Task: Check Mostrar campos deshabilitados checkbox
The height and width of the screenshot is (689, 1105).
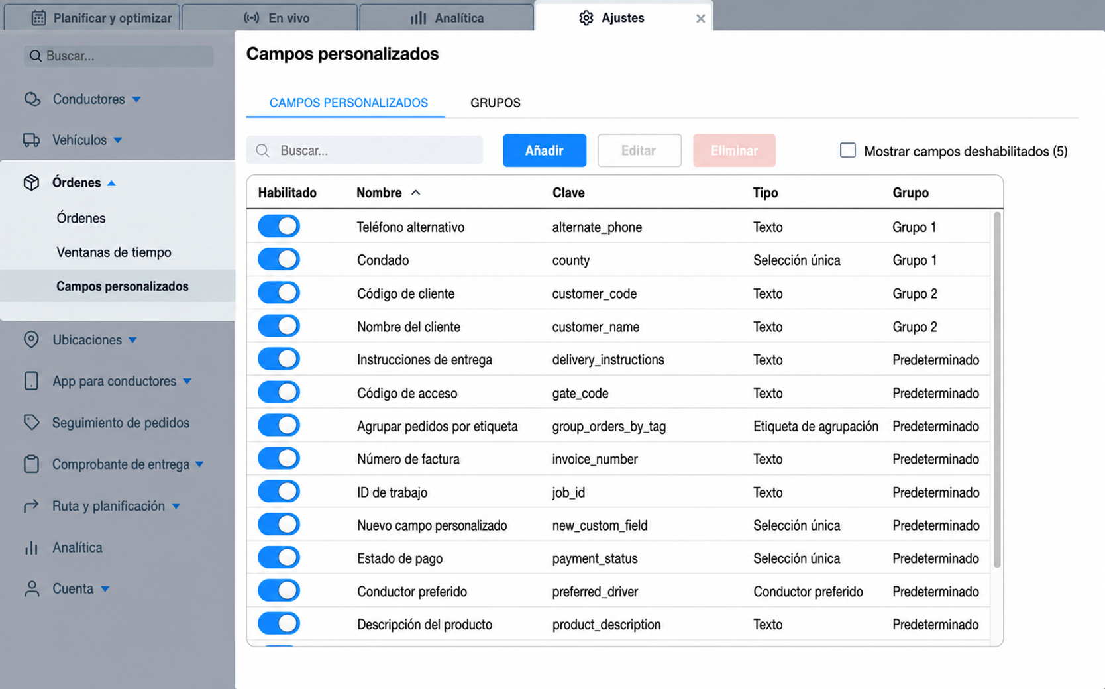Action: [848, 150]
